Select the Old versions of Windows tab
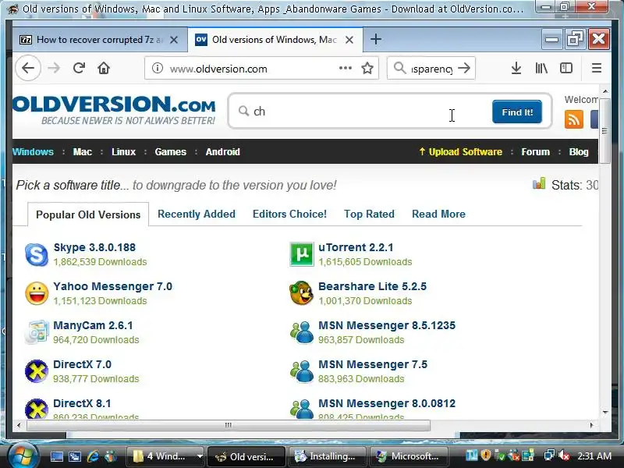The height and width of the screenshot is (468, 624). (x=275, y=40)
